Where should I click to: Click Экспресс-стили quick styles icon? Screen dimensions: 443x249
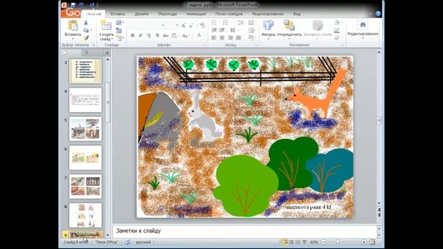318,26
